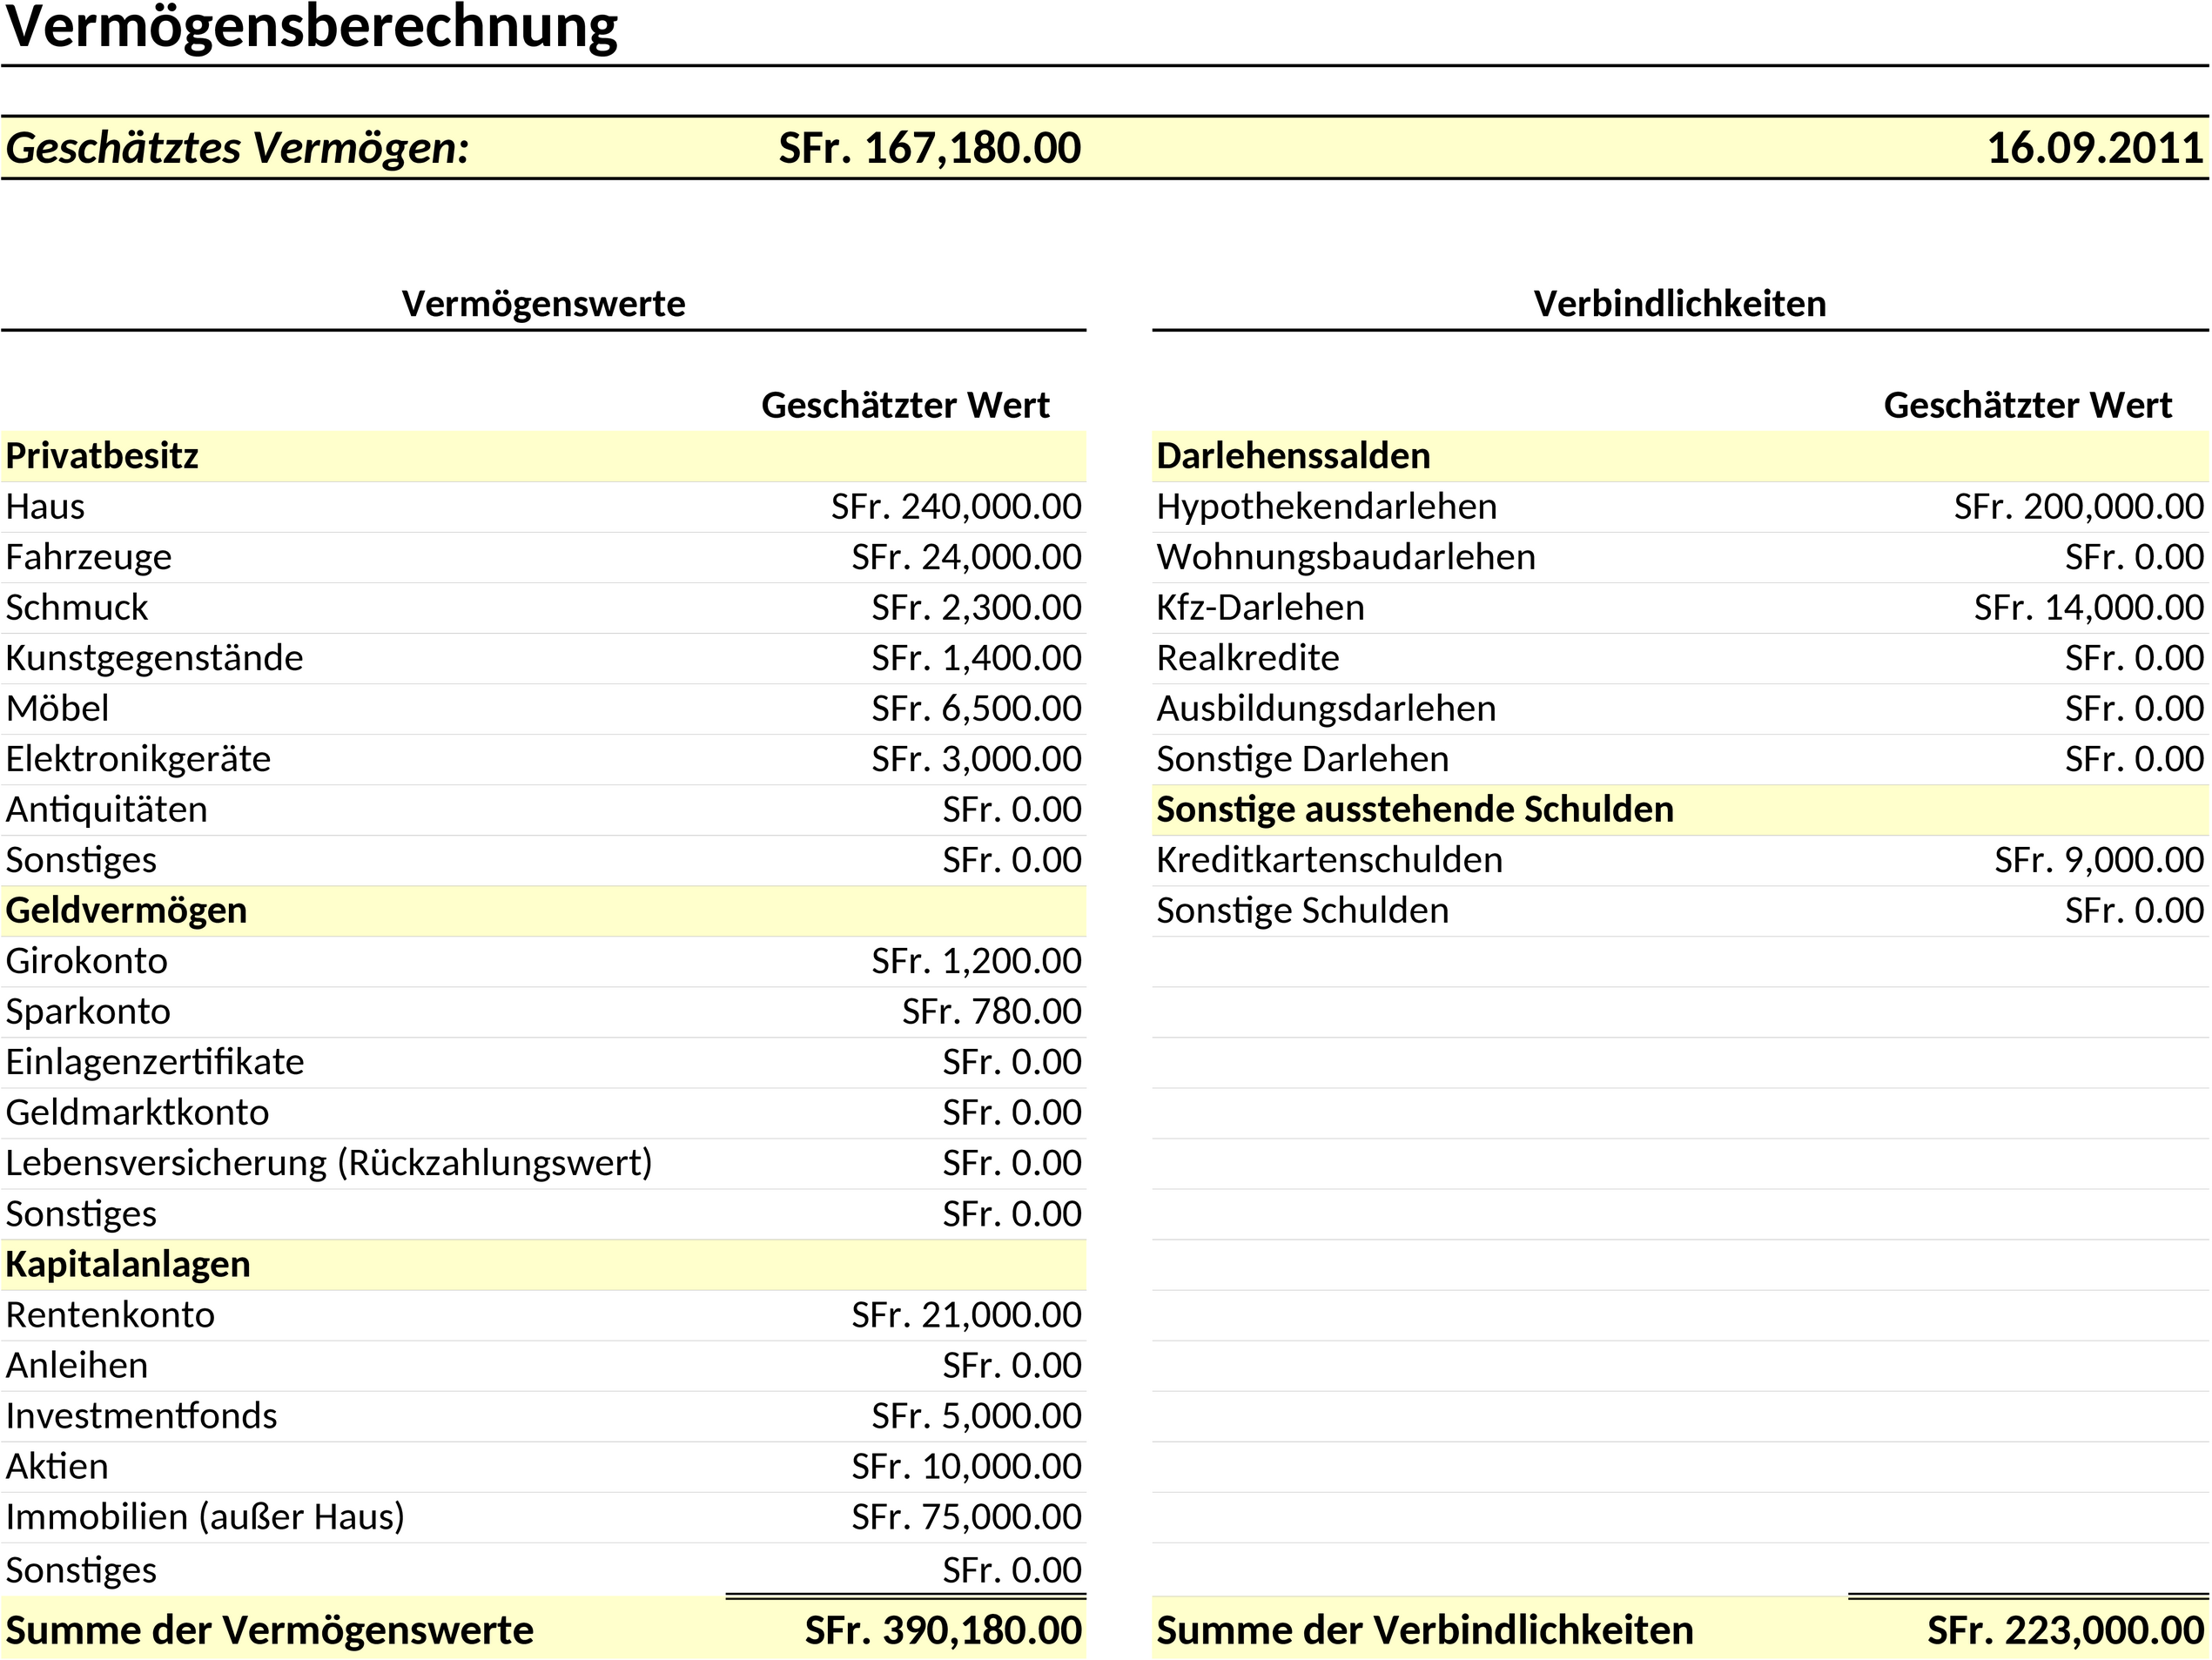Select the Geschätztes Vermögen label
The height and width of the screenshot is (1660, 2212).
click(x=237, y=149)
